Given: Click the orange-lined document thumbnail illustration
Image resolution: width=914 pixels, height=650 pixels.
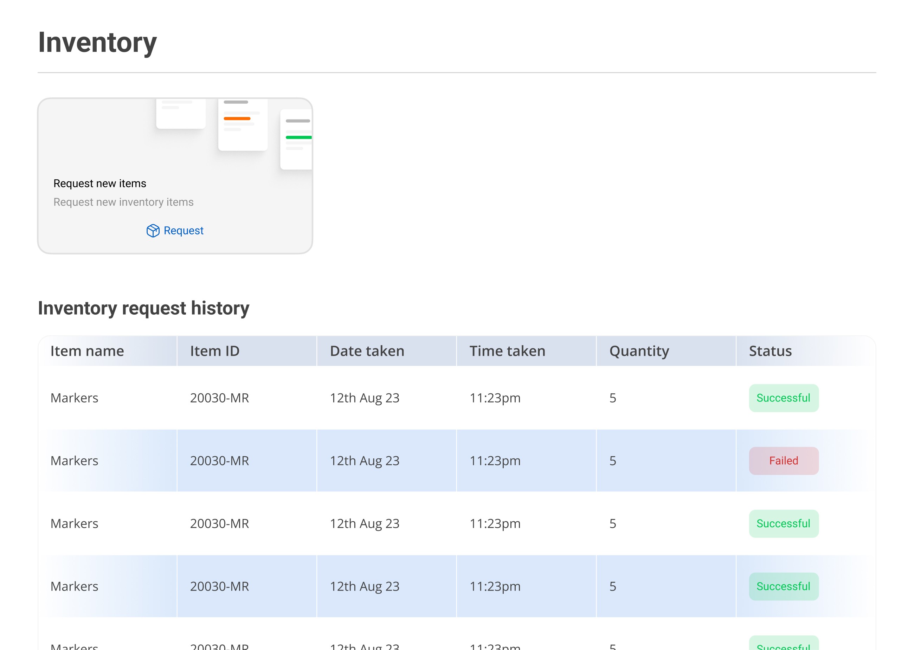Looking at the screenshot, I should point(243,124).
